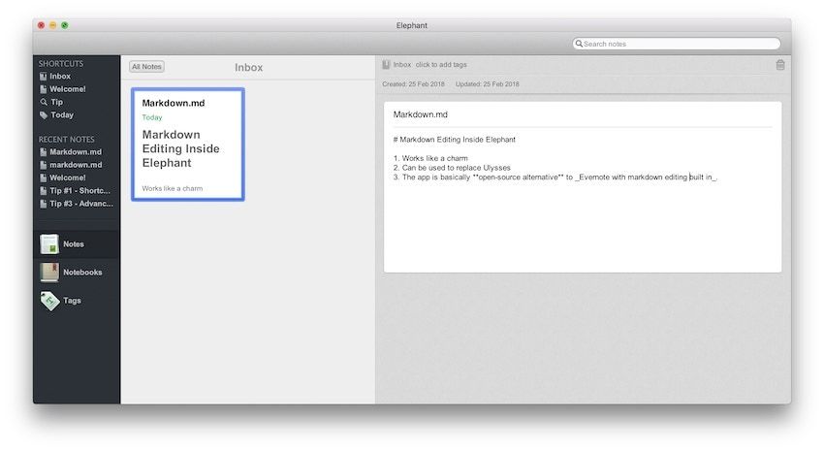824x451 pixels.
Task: Click the note title field Markdown.md
Action: tap(582, 114)
